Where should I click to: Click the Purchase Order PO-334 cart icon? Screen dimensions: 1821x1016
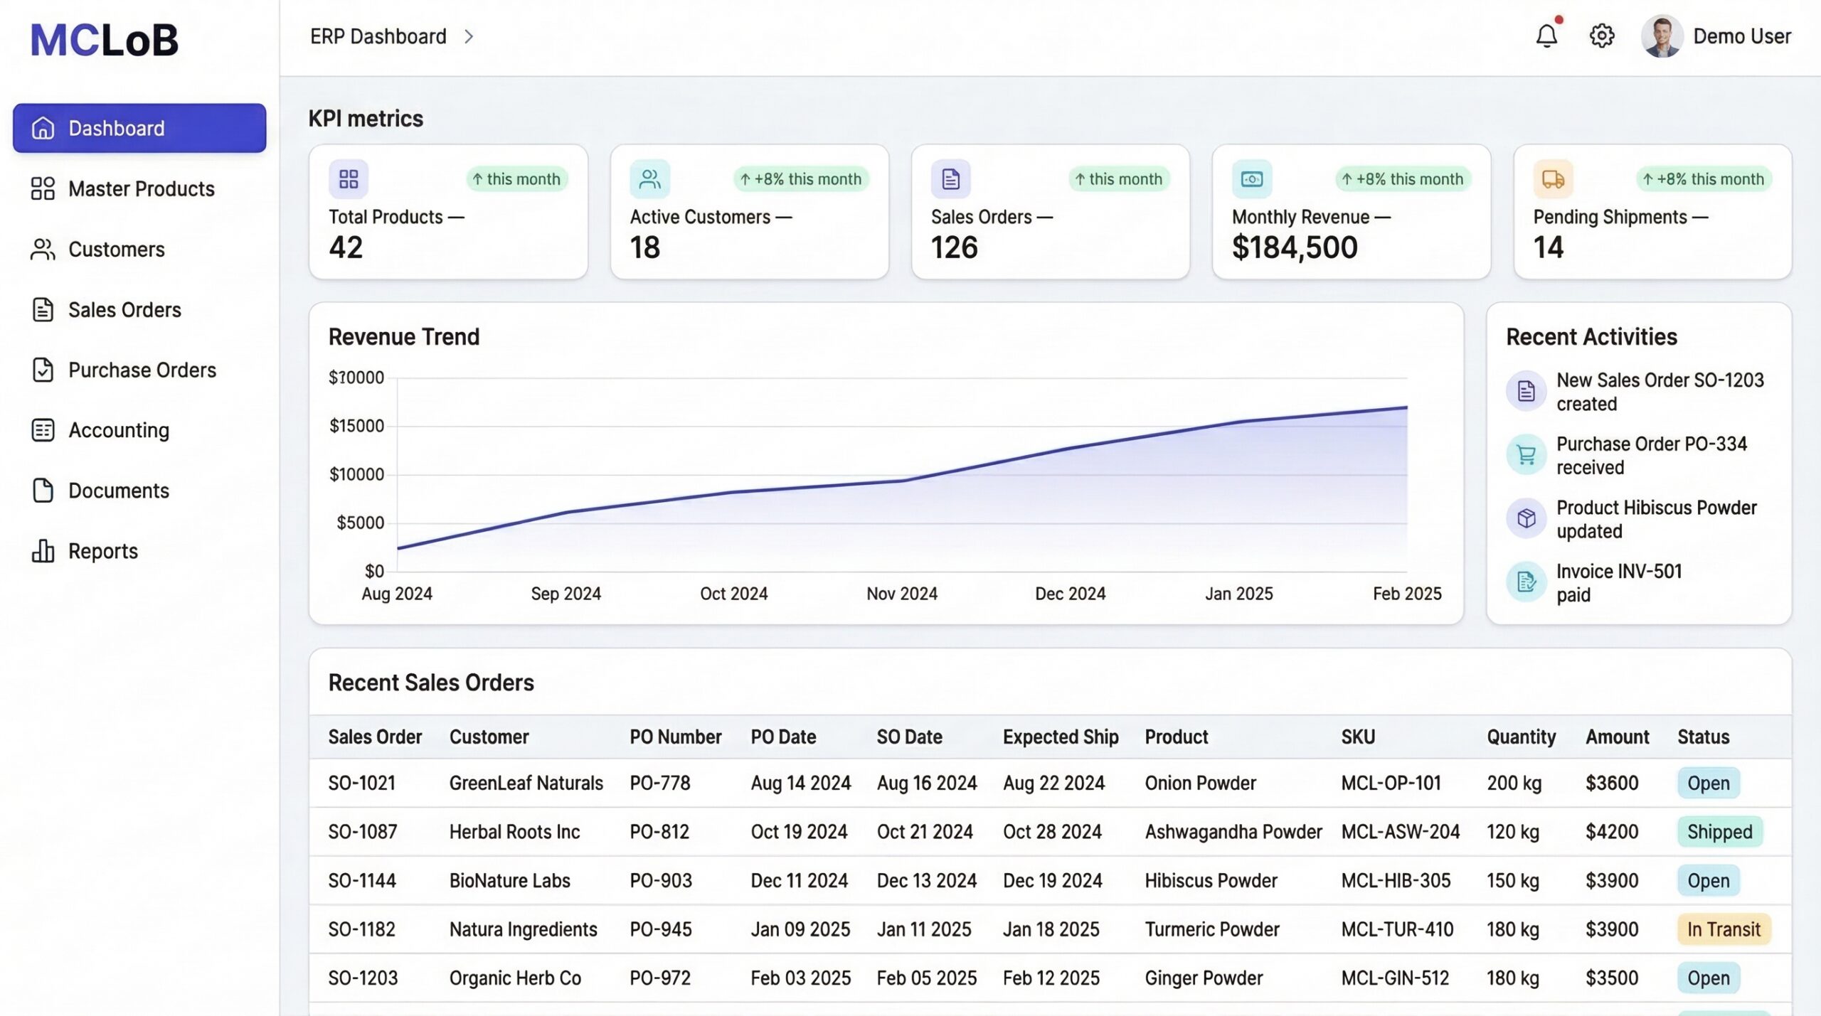(1526, 454)
